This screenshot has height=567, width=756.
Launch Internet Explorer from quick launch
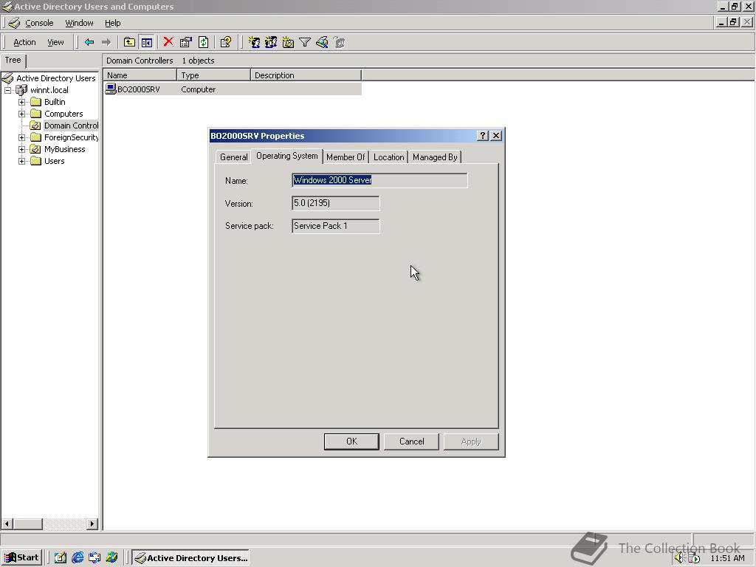click(x=77, y=557)
